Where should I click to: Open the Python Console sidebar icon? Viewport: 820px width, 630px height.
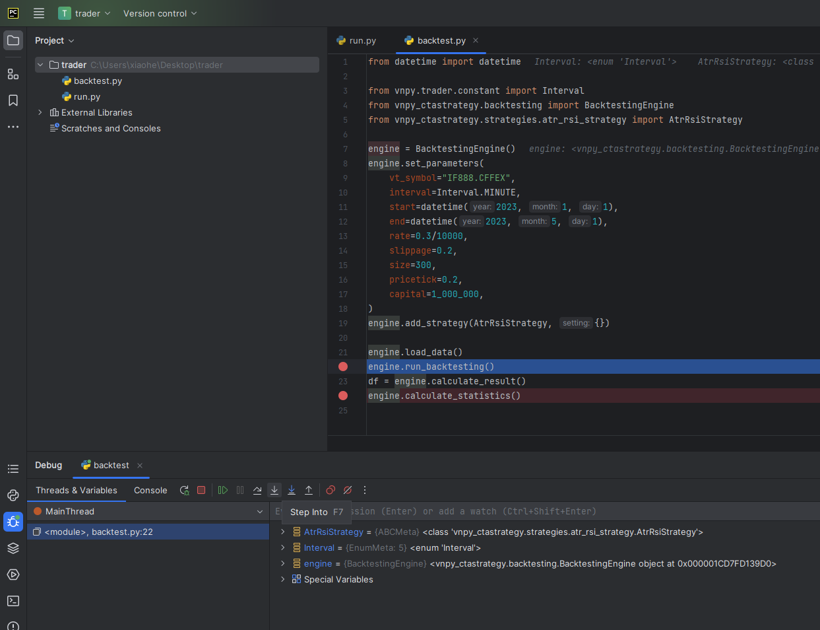coord(13,495)
